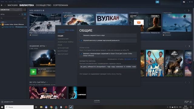Image resolution: width=194 pixels, height=109 pixels.
Task: Open the red record app on the taskbar
Action: click(x=66, y=107)
